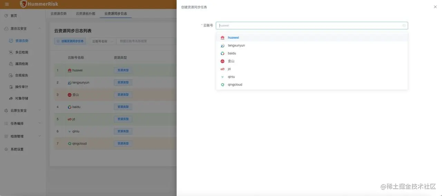Viewport: 442px width, 196px height.
Task: Click the 云账号 select input field
Action: click(312, 26)
